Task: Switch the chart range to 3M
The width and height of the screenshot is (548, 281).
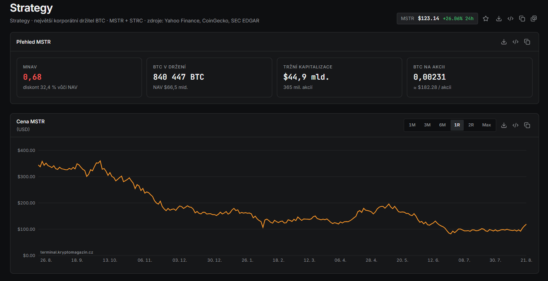Action: click(427, 125)
